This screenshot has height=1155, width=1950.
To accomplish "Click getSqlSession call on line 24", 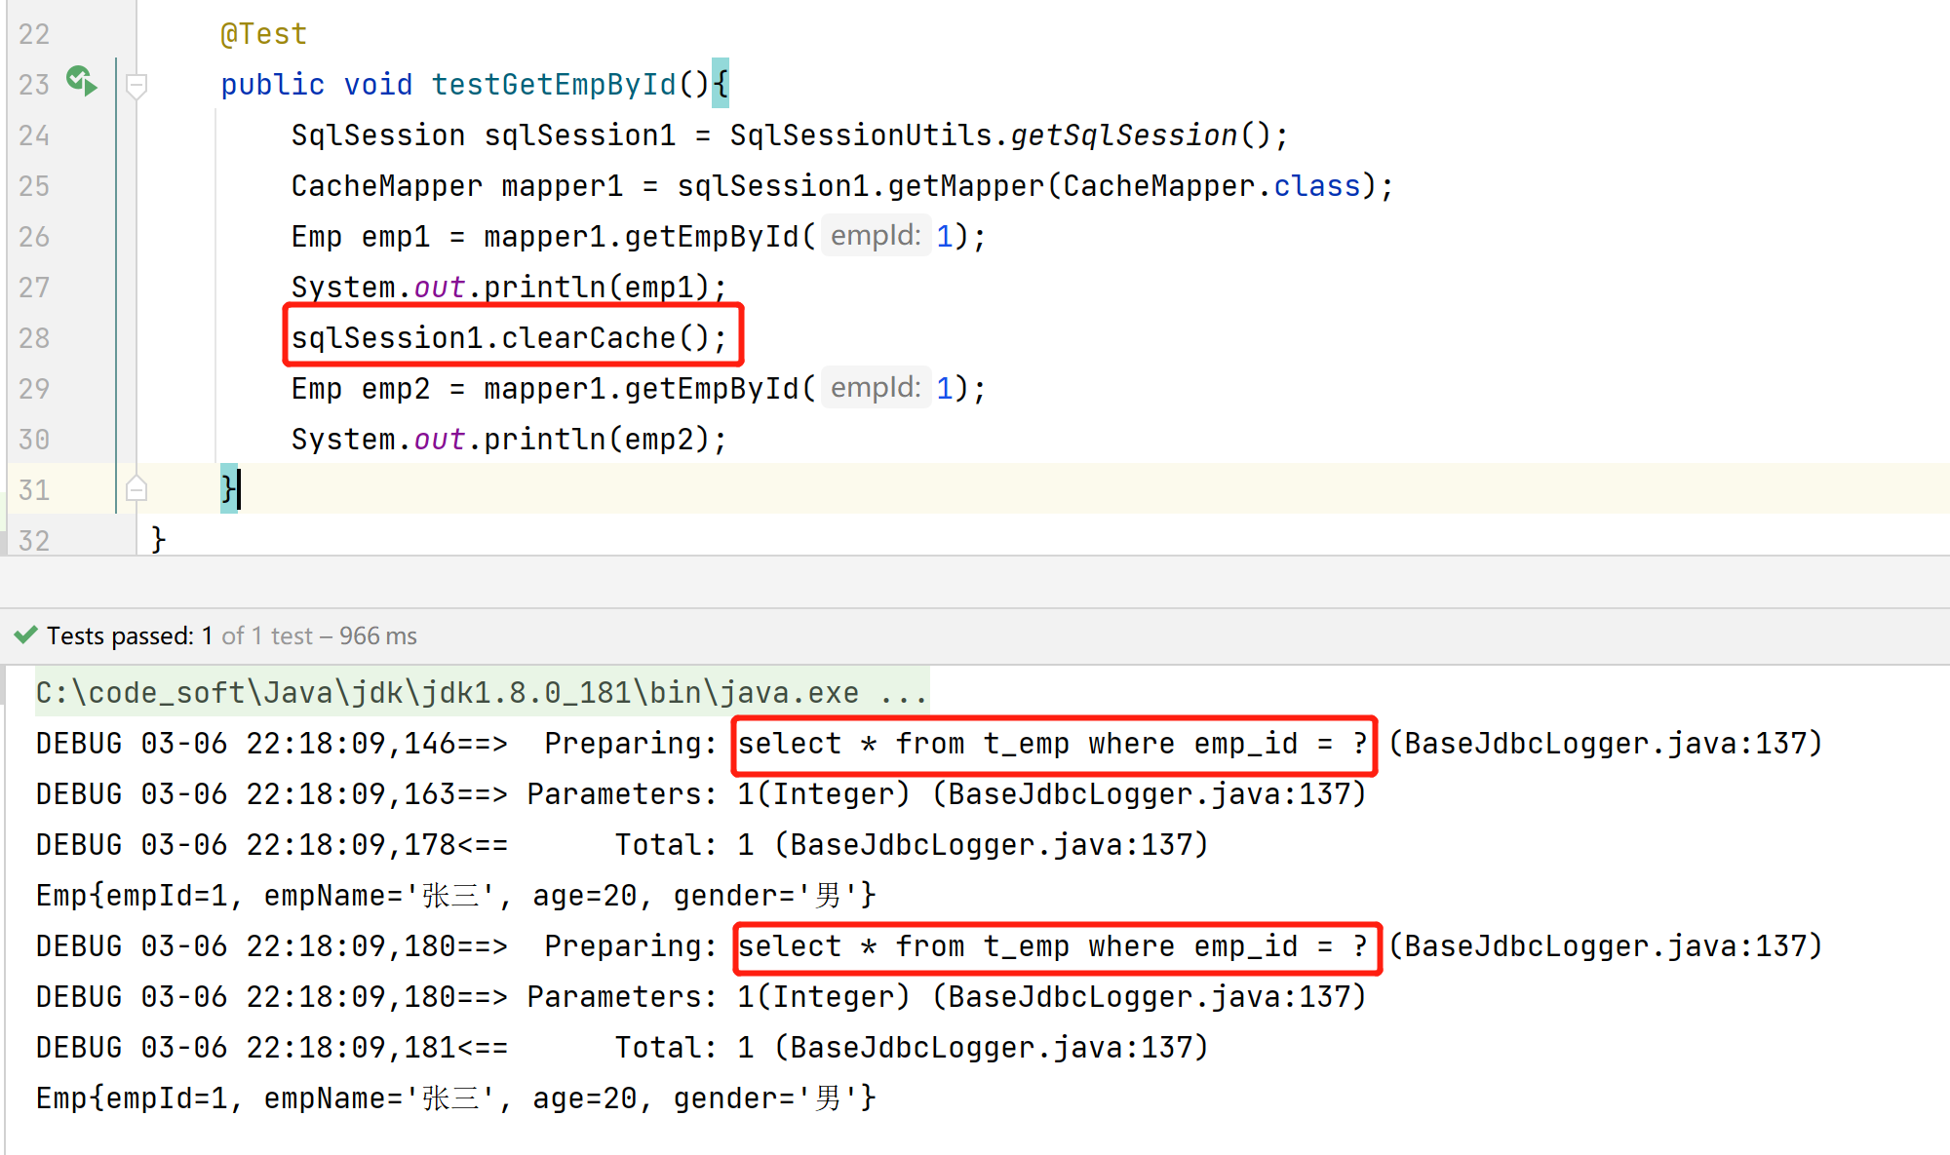I will (1123, 135).
